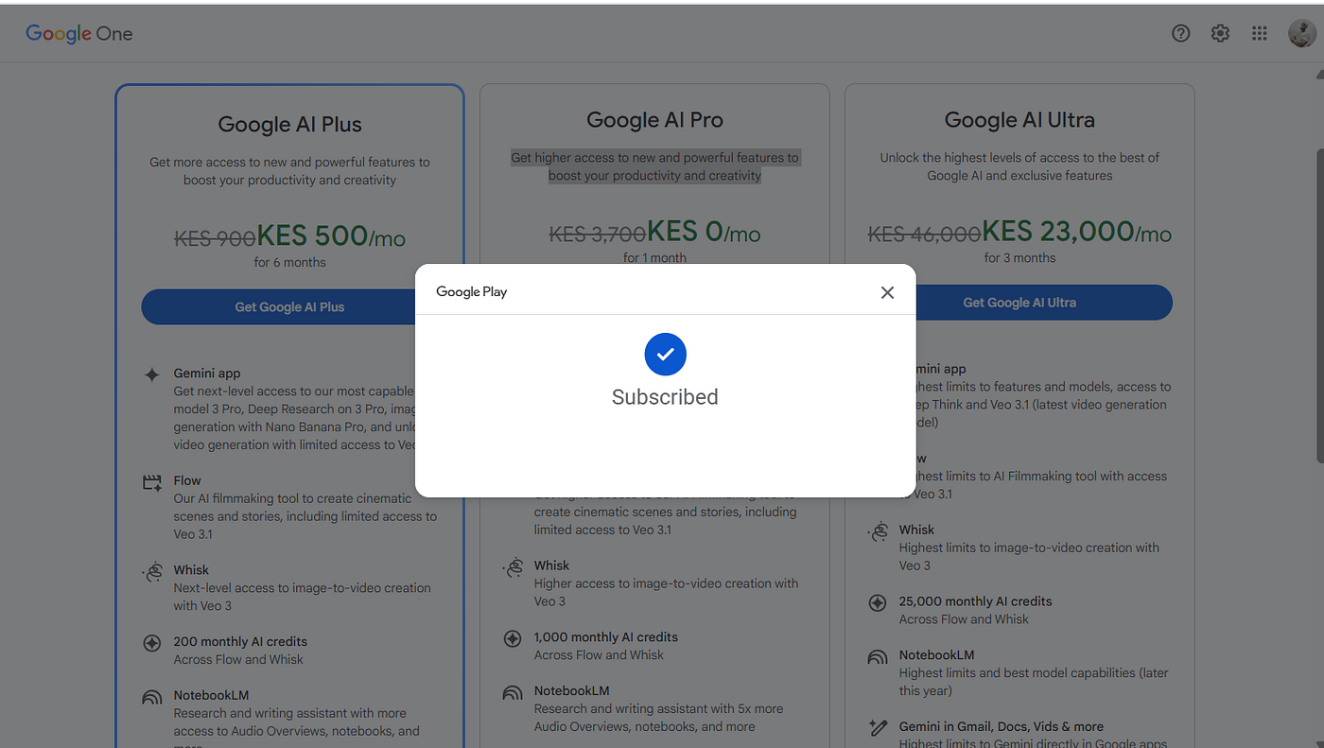Click the Whisk icon in Plus plan
The width and height of the screenshot is (1324, 748).
pyautogui.click(x=151, y=572)
